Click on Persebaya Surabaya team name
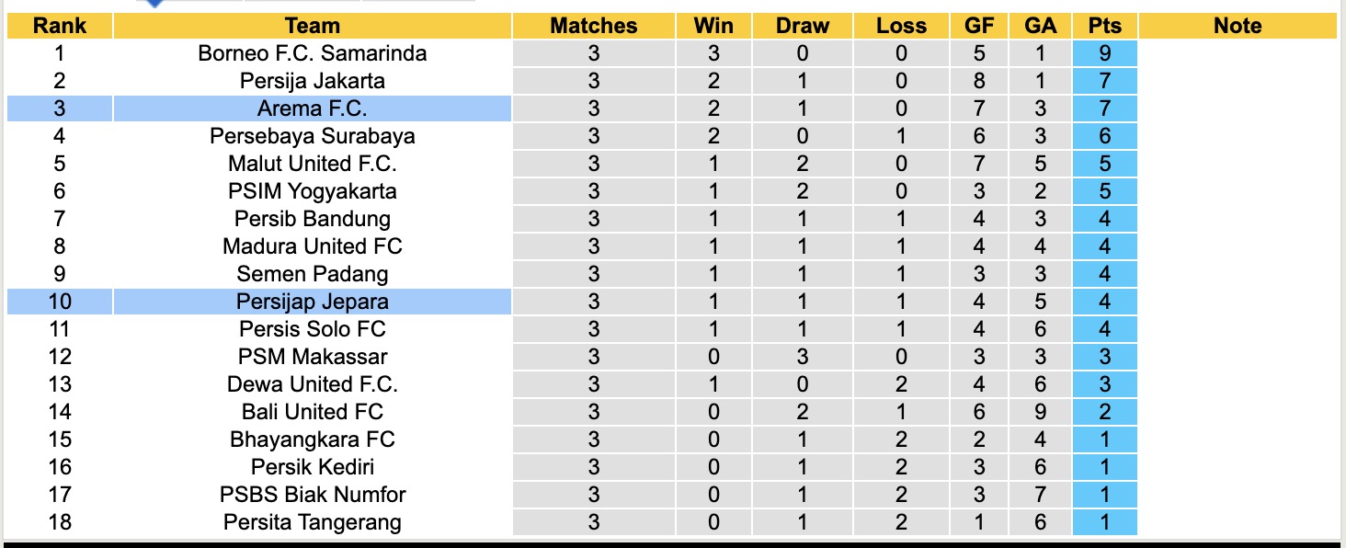This screenshot has height=548, width=1346. click(x=312, y=136)
